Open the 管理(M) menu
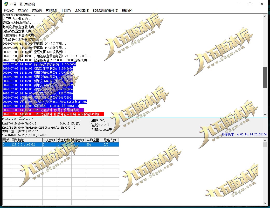Image resolution: width=270 pixels, height=208 pixels. [x=51, y=11]
